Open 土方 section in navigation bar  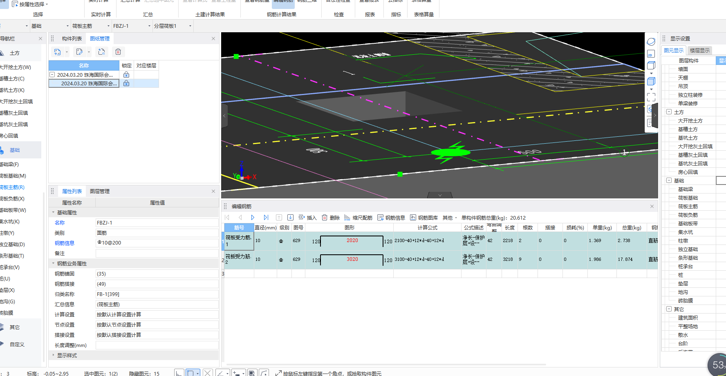14,53
